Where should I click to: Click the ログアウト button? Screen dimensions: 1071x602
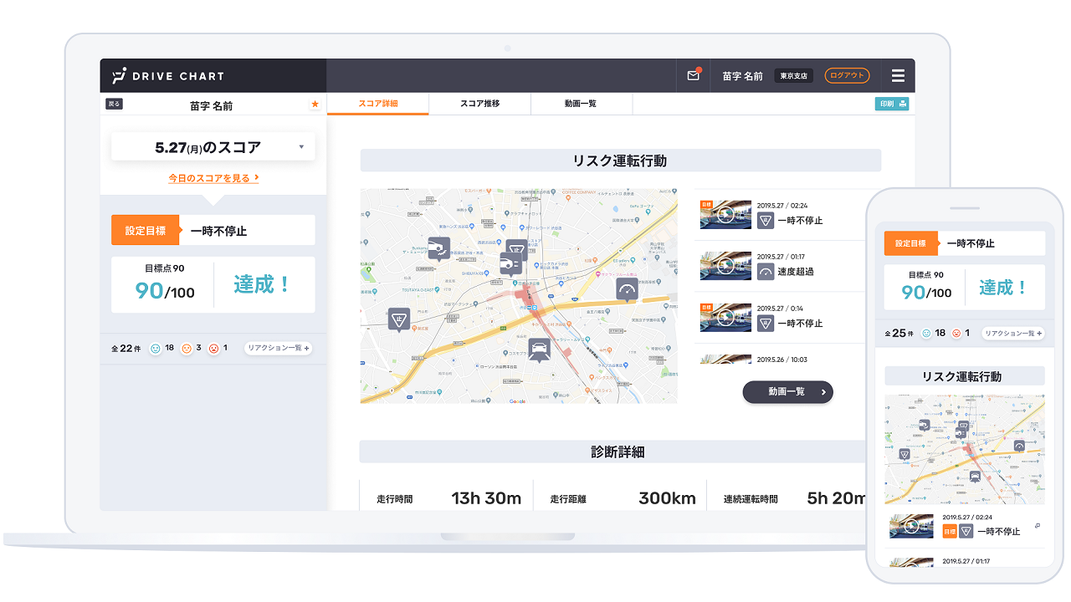click(x=847, y=75)
